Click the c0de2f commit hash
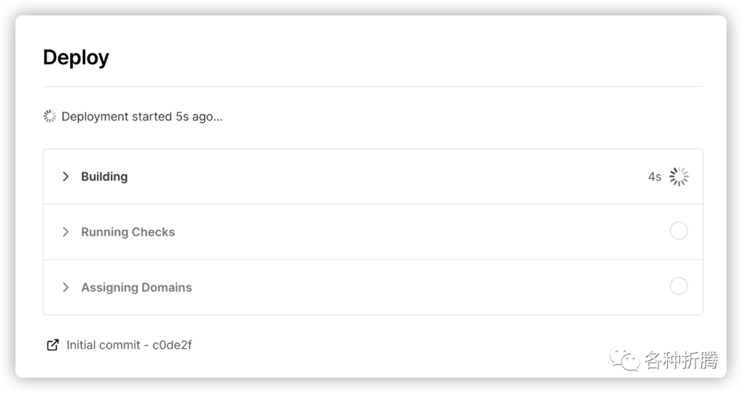 click(x=172, y=345)
